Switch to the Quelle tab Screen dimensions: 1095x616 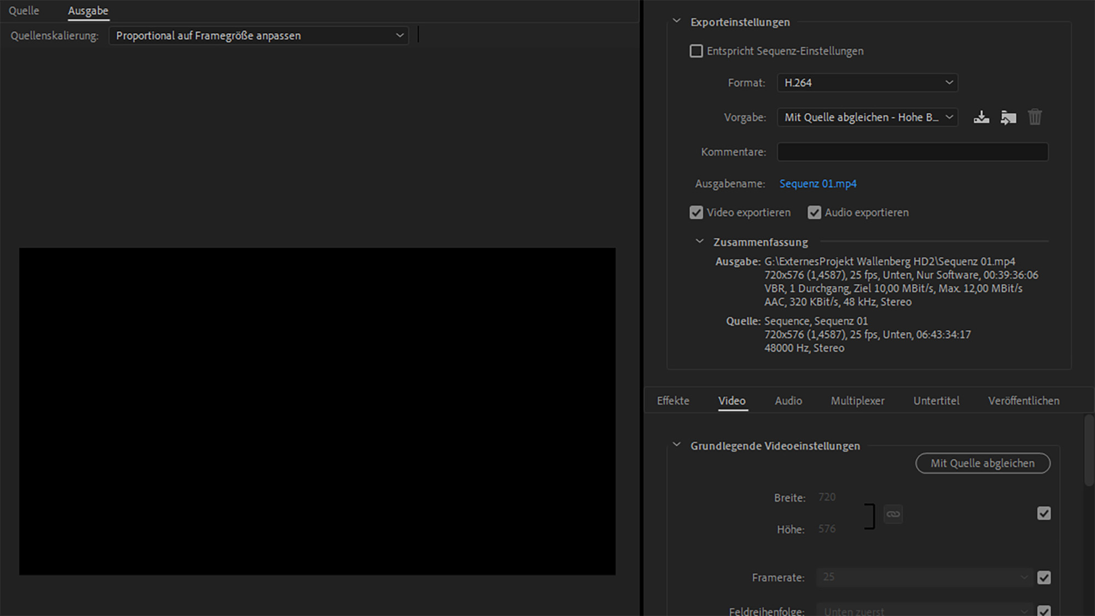[24, 11]
